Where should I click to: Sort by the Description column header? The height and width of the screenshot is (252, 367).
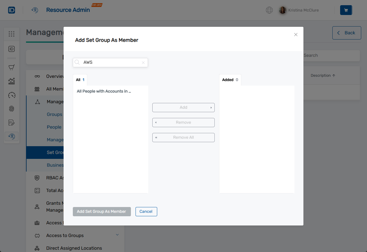(321, 75)
